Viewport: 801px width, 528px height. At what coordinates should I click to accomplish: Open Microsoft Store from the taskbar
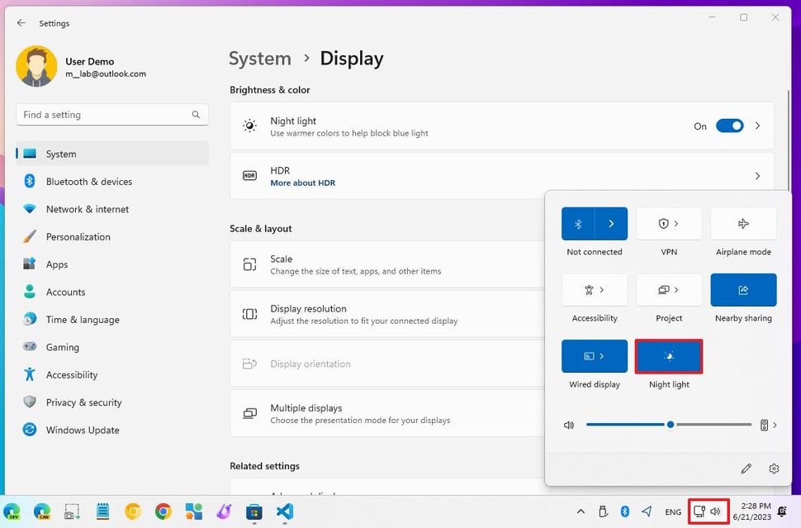[x=254, y=511]
